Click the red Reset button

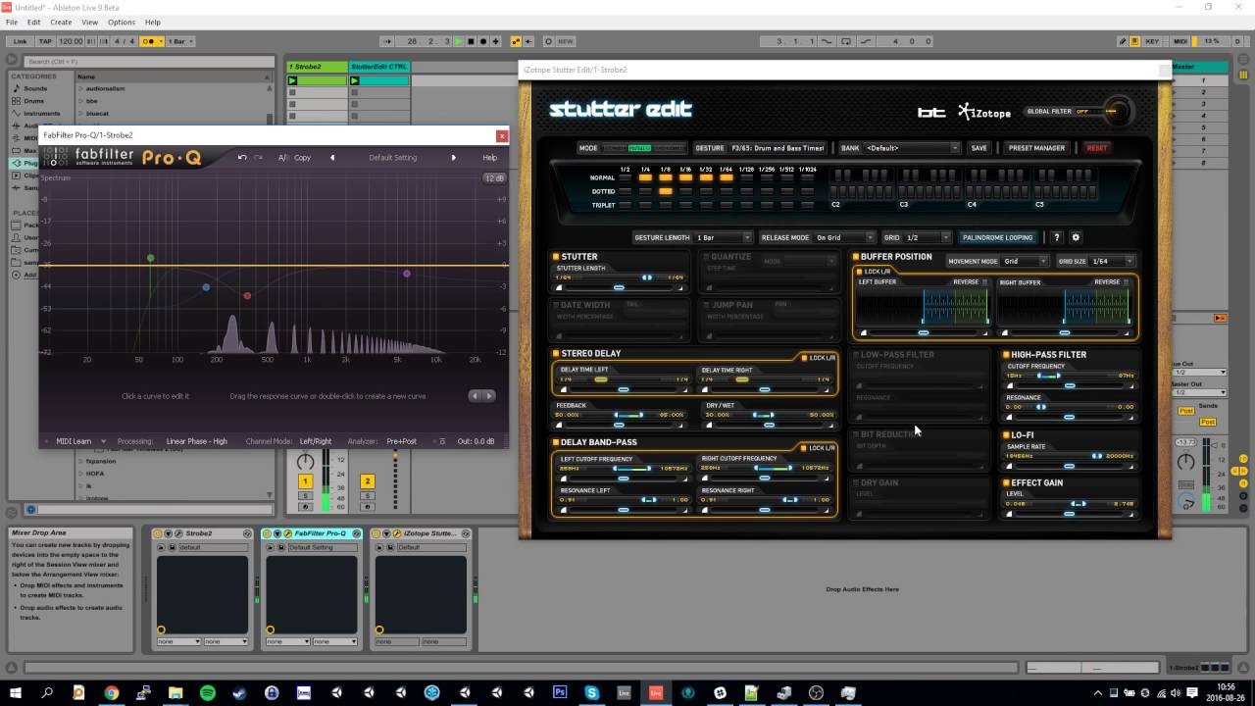coord(1096,148)
